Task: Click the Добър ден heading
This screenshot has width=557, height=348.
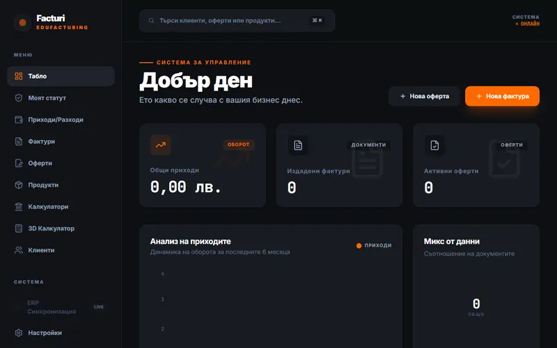Action: coord(196,81)
